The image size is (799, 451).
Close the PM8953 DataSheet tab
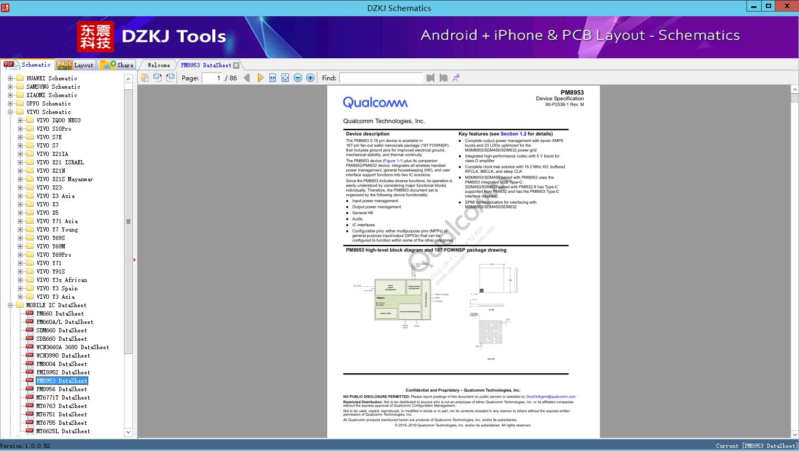(x=236, y=65)
